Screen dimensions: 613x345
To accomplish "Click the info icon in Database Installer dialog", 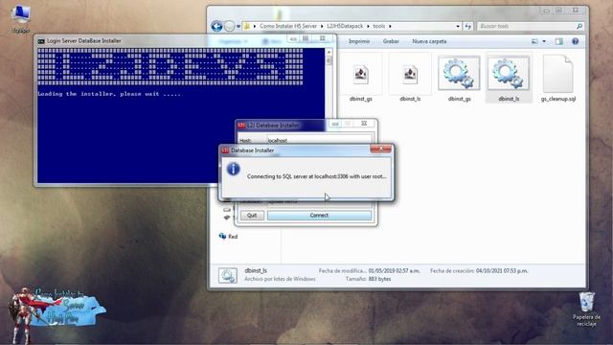I will pyautogui.click(x=234, y=169).
